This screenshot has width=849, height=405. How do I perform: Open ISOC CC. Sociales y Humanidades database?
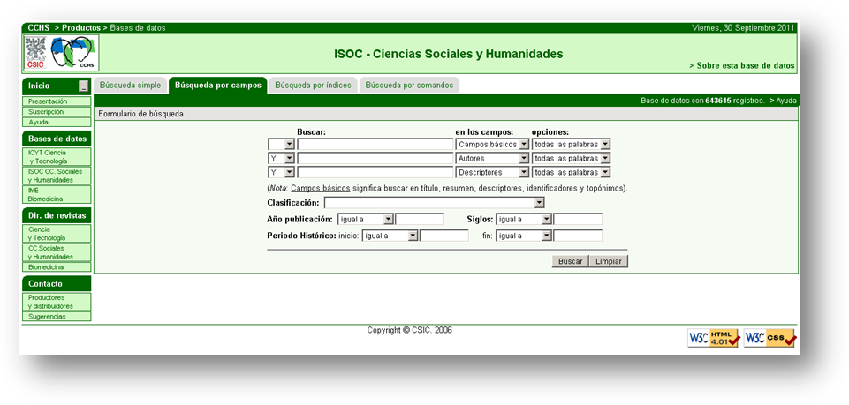[x=57, y=176]
